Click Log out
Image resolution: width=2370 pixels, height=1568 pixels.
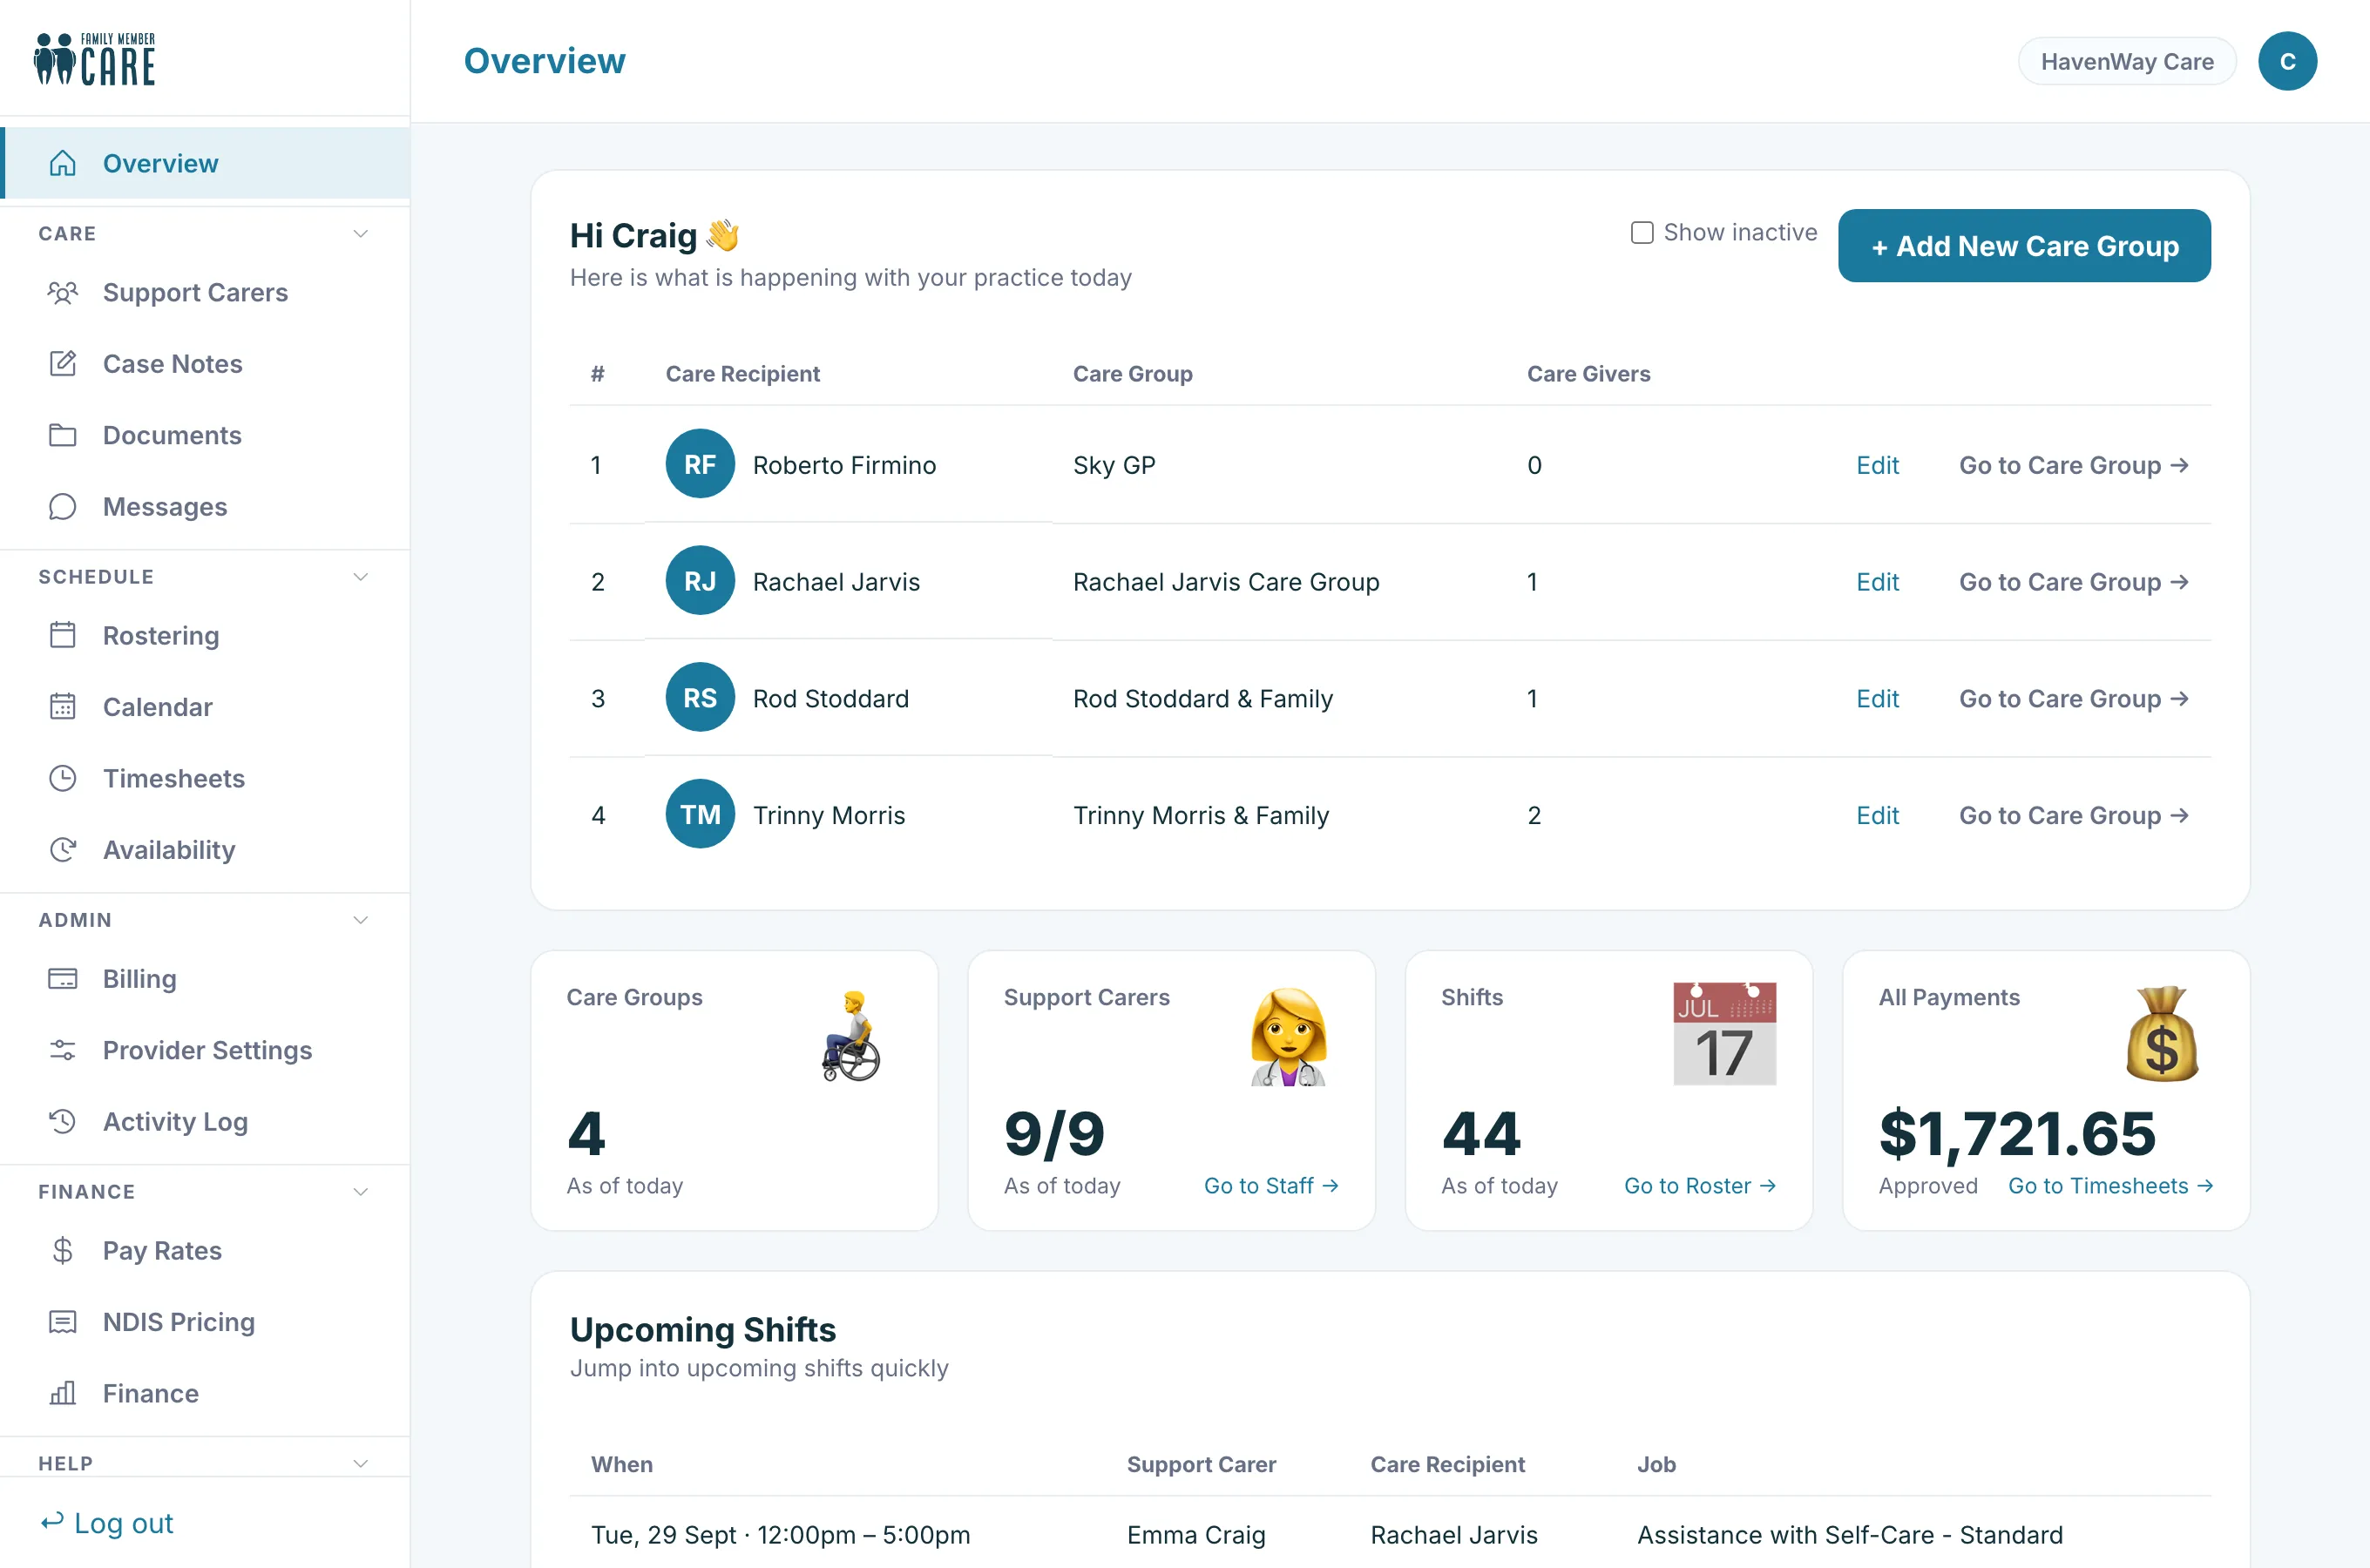107,1523
